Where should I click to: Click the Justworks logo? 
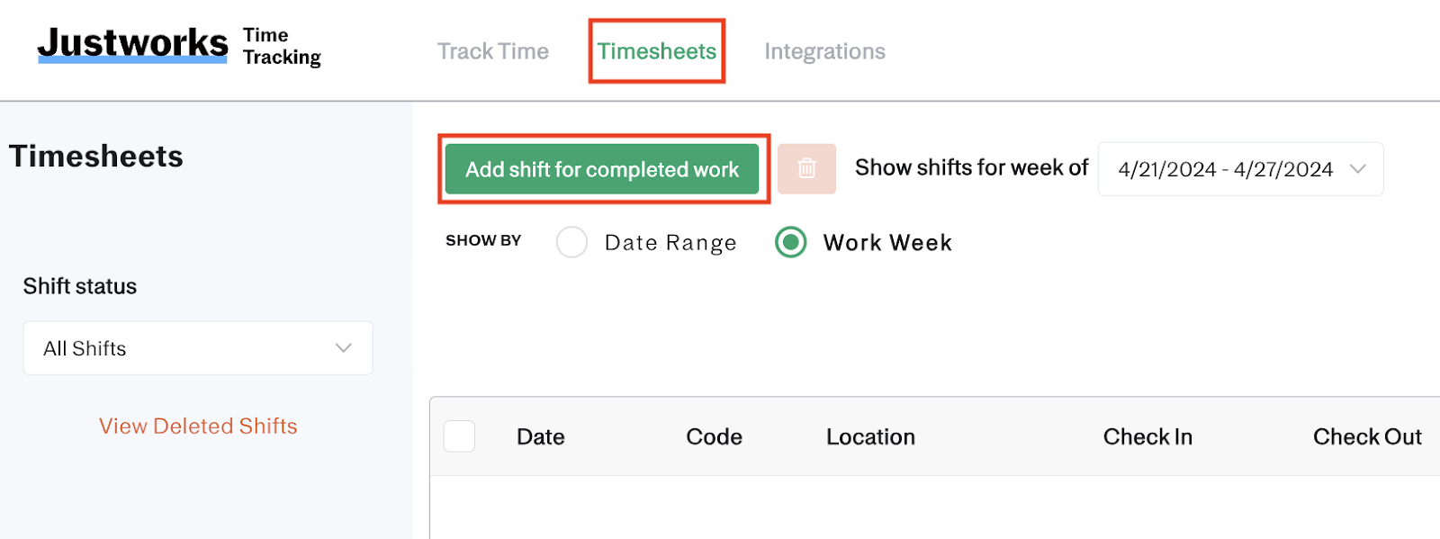[x=132, y=43]
